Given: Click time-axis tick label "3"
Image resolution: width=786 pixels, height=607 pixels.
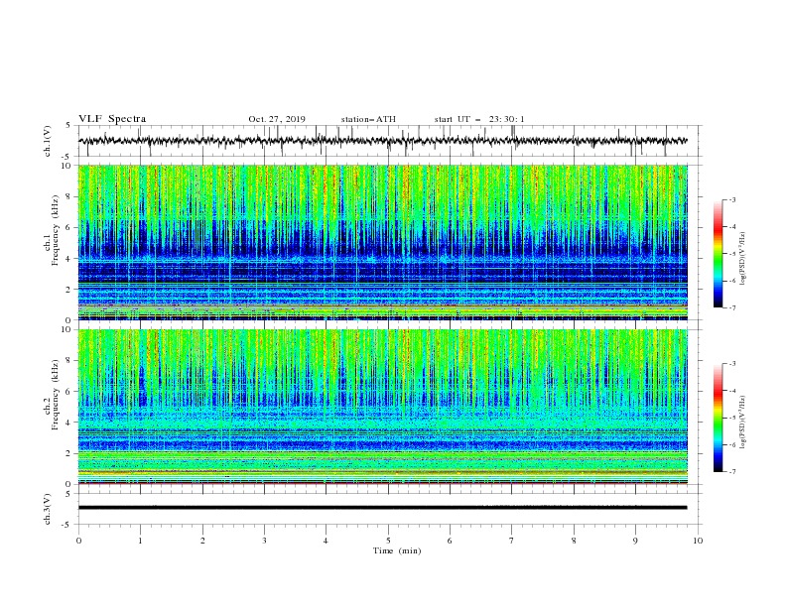Looking at the screenshot, I should click(264, 541).
